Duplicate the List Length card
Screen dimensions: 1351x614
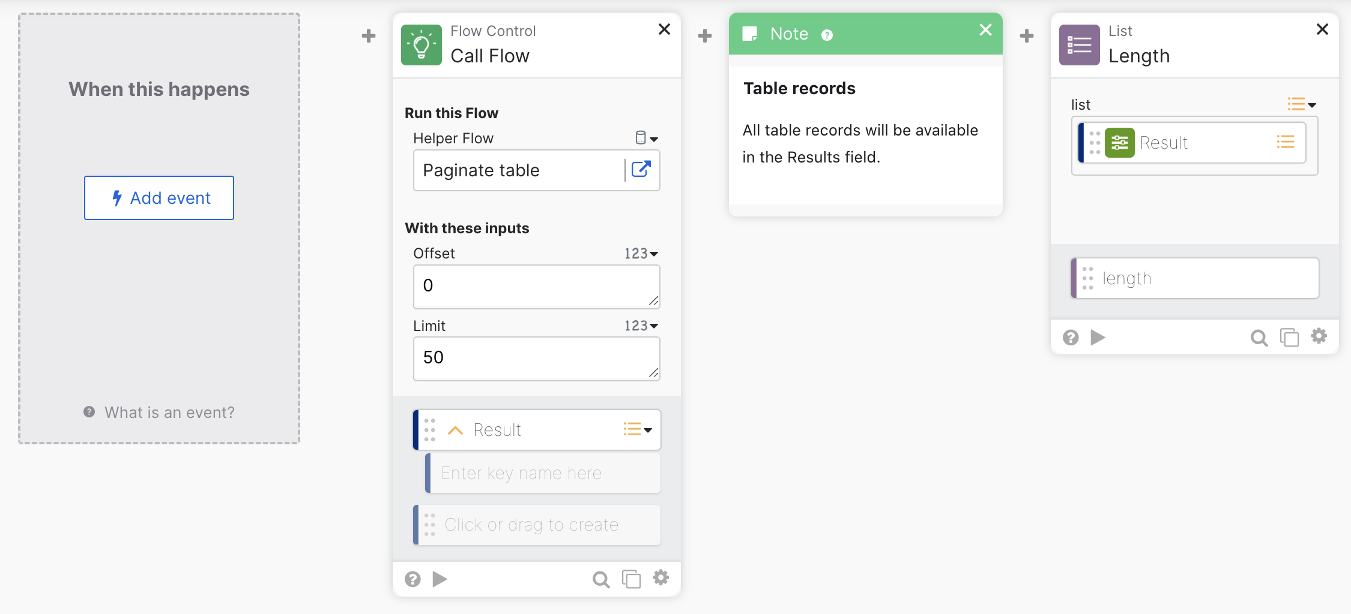pos(1289,338)
